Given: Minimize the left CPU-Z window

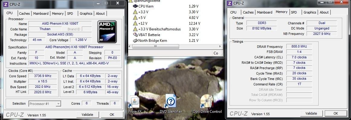Looking at the screenshot, I should (98, 3).
